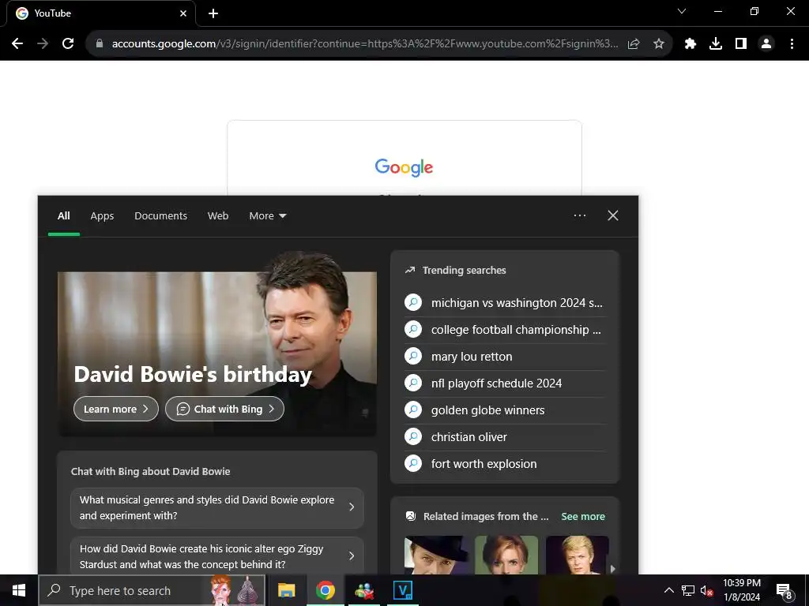
Task: Open File Explorer from taskbar
Action: pyautogui.click(x=286, y=590)
